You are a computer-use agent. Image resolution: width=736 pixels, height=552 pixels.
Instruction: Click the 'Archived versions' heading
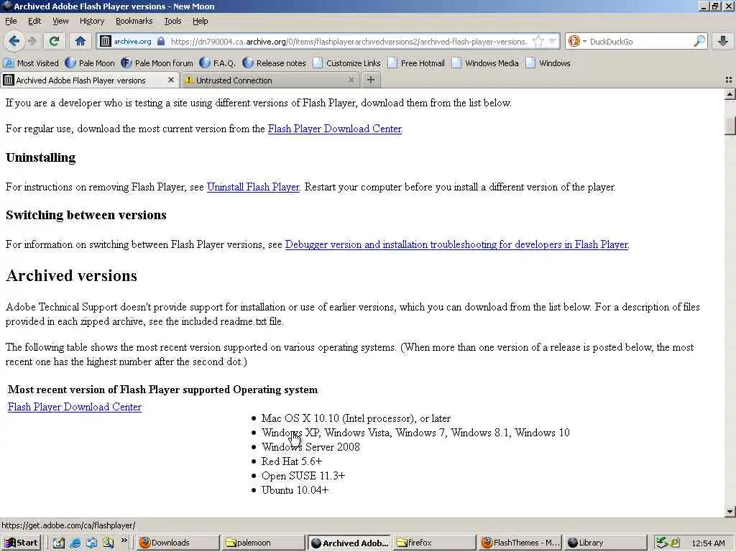point(71,275)
